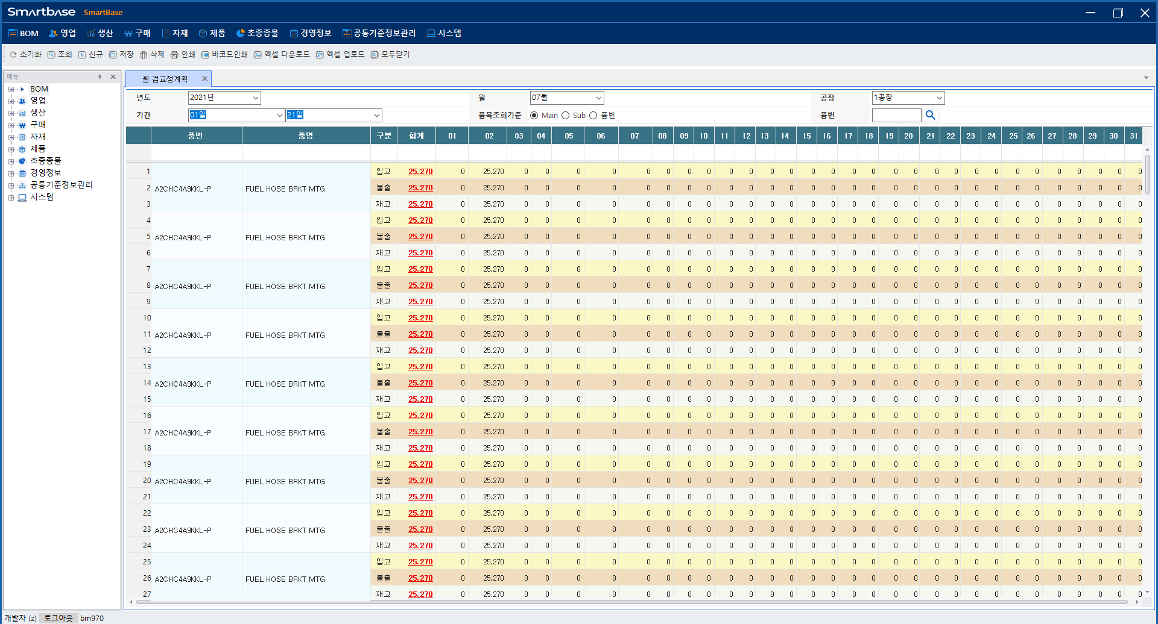The width and height of the screenshot is (1158, 624).
Task: Click the 로그아웃 button in status bar
Action: click(58, 618)
